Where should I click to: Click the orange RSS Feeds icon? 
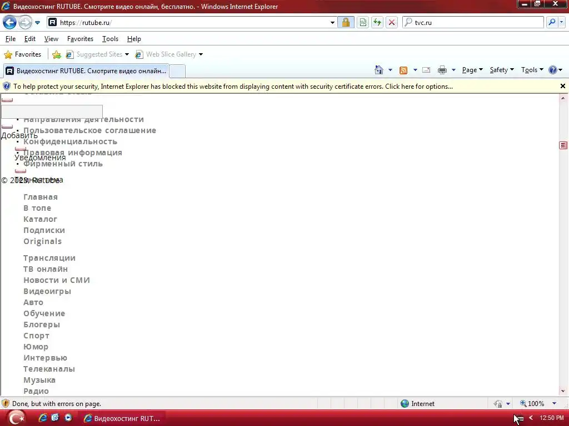point(403,70)
